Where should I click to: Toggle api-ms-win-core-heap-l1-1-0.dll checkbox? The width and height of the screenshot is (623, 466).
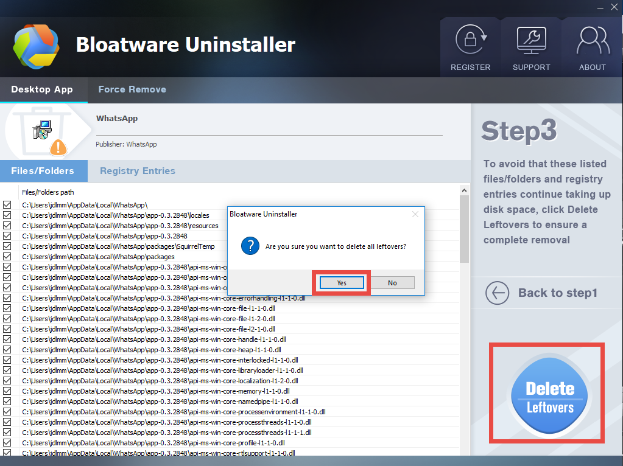pyautogui.click(x=7, y=349)
